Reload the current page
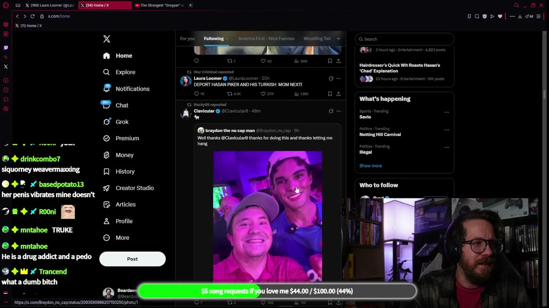549x308 pixels. 32,16
